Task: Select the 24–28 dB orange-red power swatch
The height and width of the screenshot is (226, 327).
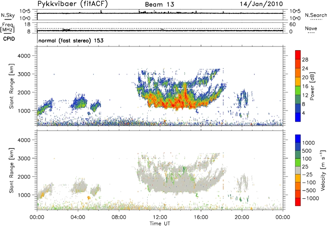Action: (298, 64)
